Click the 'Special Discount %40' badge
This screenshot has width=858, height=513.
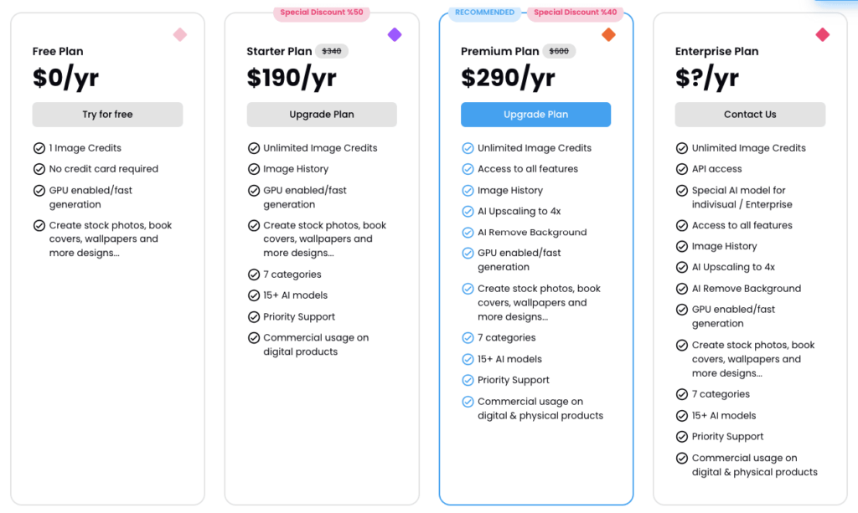coord(576,13)
